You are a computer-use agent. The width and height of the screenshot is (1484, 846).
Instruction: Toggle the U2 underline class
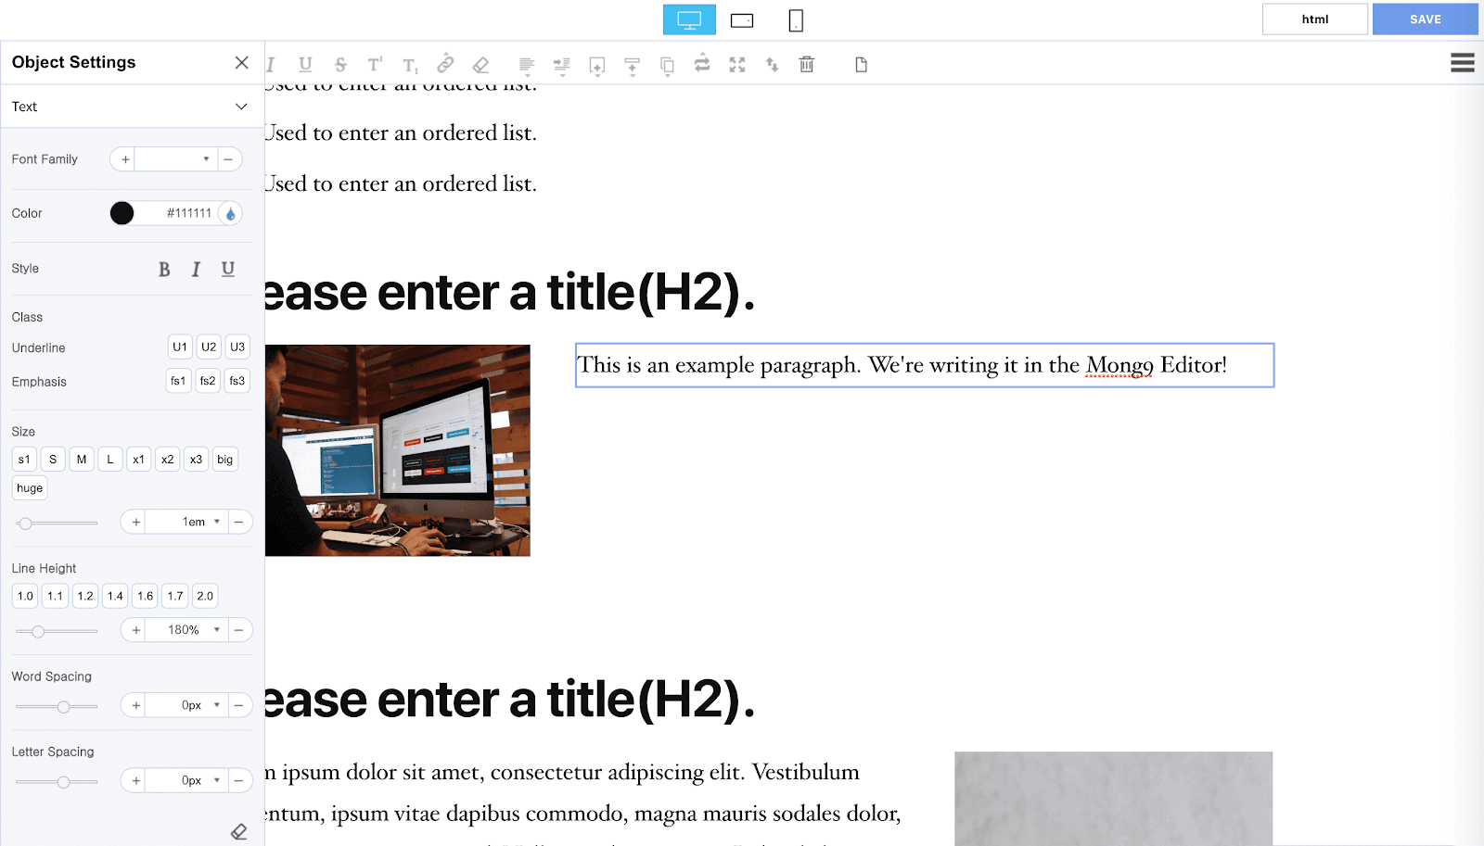click(x=209, y=347)
